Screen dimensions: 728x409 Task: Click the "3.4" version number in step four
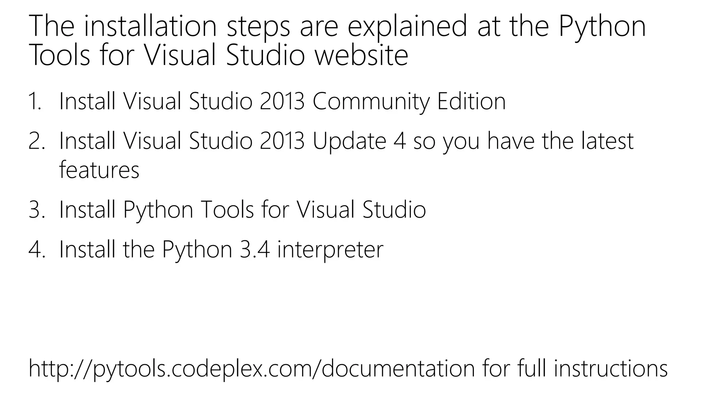point(255,249)
